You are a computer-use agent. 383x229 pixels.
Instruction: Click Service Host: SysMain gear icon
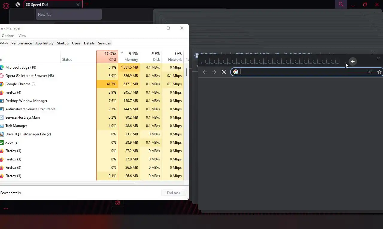tap(1, 117)
